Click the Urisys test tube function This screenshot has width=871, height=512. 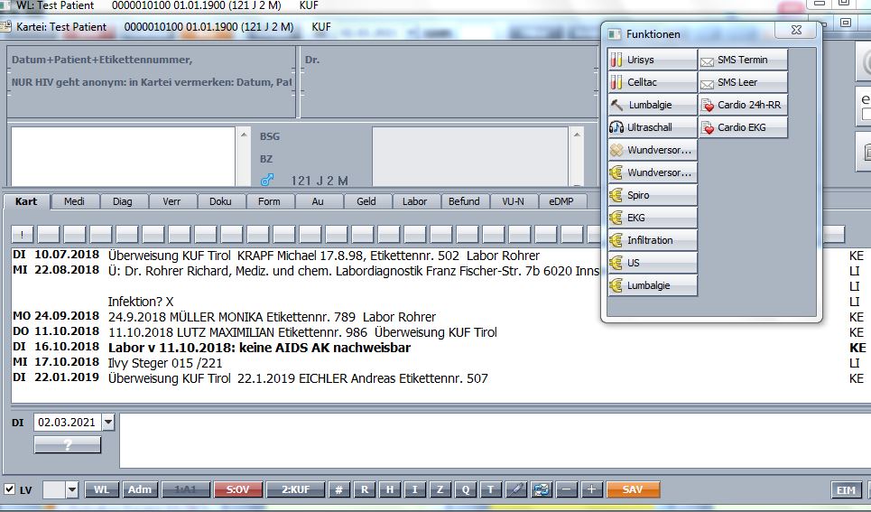pos(653,60)
